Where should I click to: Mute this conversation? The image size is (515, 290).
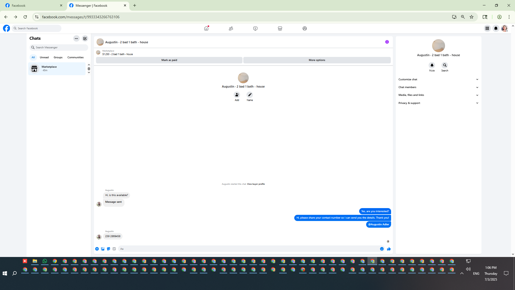tap(432, 65)
